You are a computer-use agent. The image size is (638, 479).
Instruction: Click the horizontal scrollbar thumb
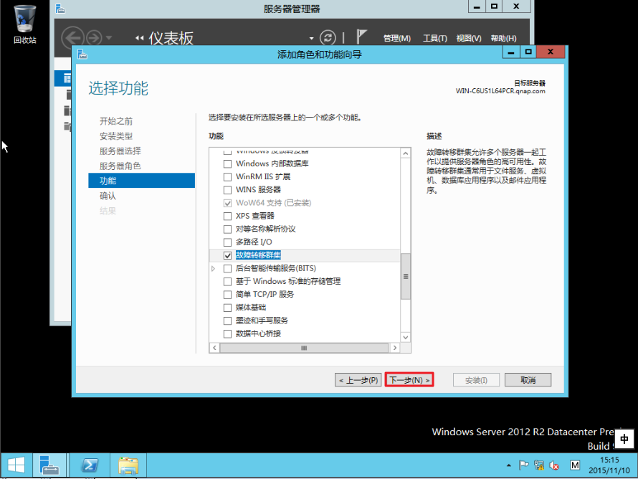pos(304,348)
